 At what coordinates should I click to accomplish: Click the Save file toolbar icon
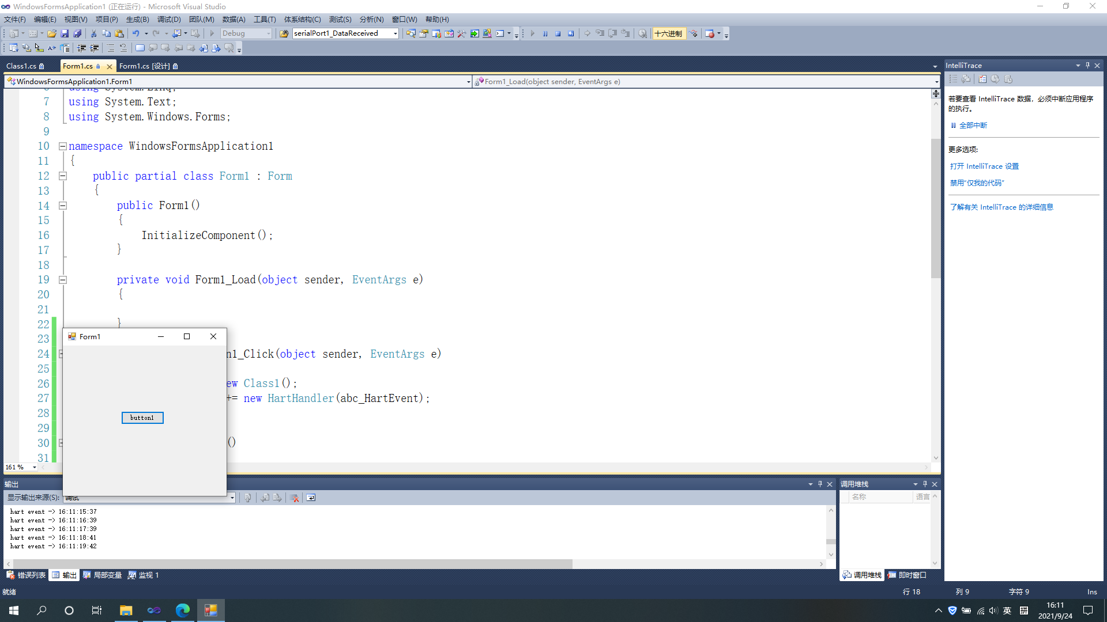point(65,34)
